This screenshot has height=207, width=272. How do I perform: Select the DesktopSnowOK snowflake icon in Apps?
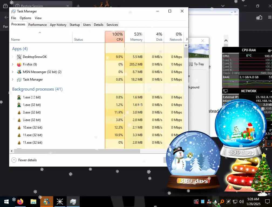19,57
